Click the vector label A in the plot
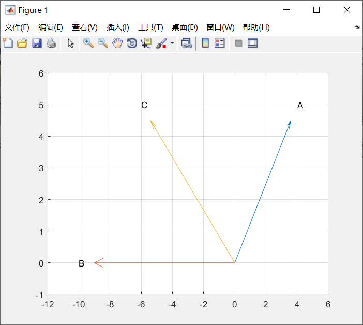 (300, 105)
